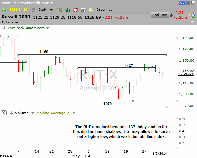The image size is (197, 158).
Task: Click the Optionable label
Action: coord(10,22)
